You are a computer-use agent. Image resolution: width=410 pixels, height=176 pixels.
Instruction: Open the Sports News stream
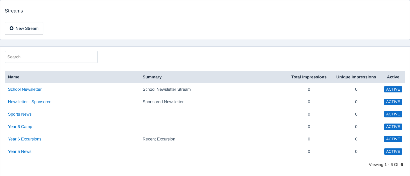tap(20, 114)
